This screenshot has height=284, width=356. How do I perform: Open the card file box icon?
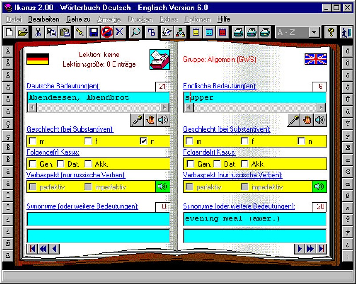[159, 60]
